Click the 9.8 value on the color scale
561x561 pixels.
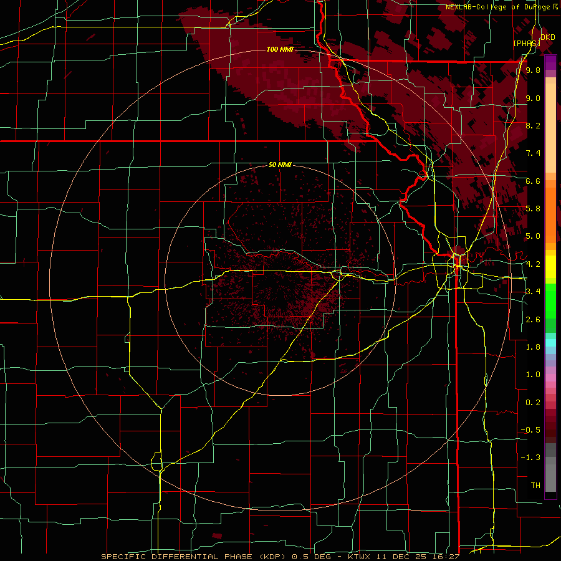tap(533, 70)
